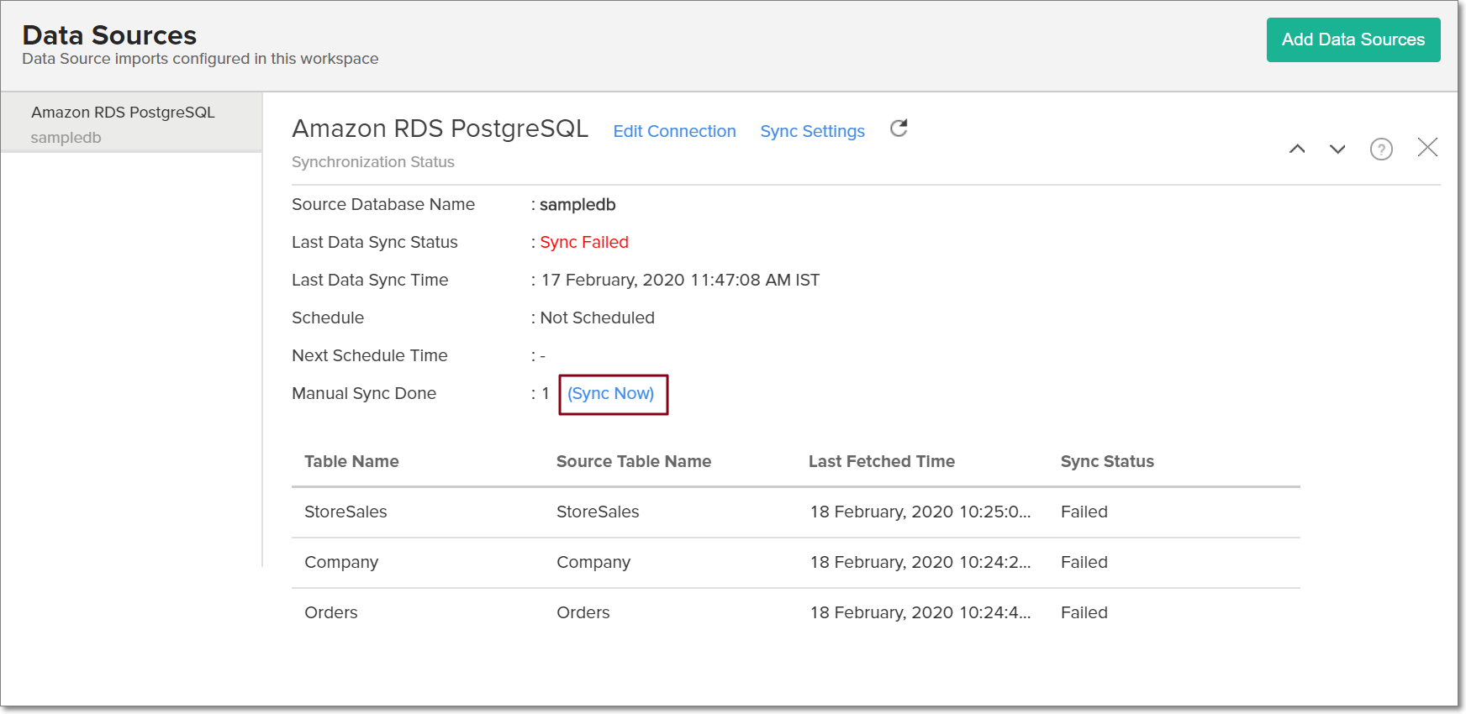This screenshot has height=714, width=1466.
Task: Click the refresh icon beside Sync Settings
Action: coord(899,129)
